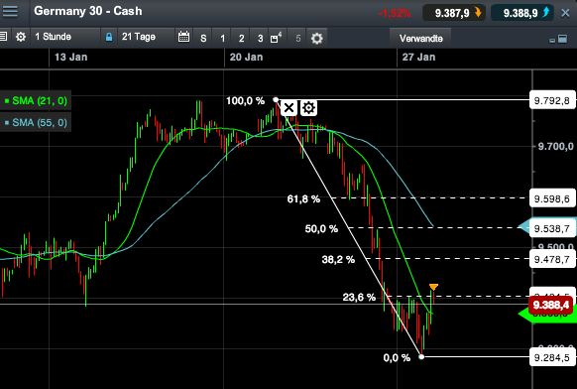Click the save-layout icon numbered 4
The width and height of the screenshot is (577, 389).
[x=276, y=38]
